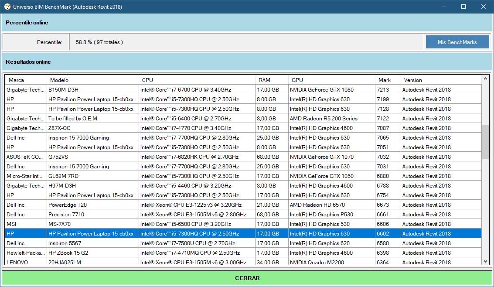Sort results by the CPU column header
The width and height of the screenshot is (494, 287).
(197, 80)
